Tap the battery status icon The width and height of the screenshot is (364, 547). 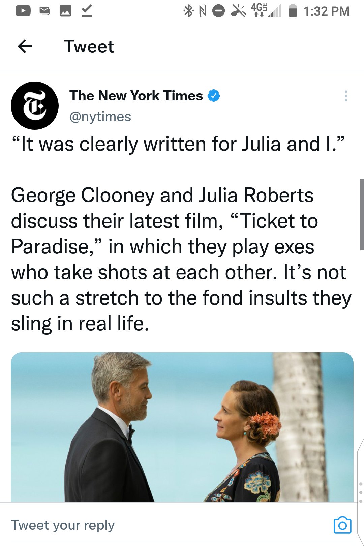coord(293,11)
